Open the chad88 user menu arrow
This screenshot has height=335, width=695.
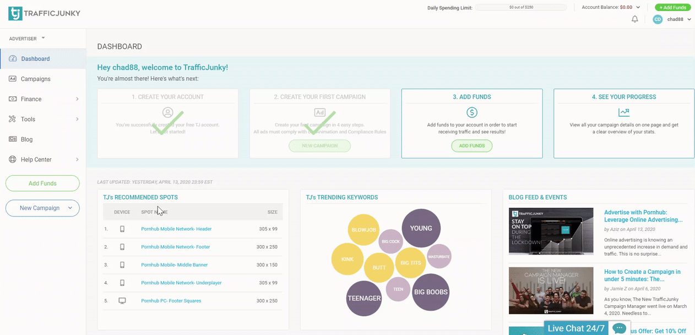[689, 19]
